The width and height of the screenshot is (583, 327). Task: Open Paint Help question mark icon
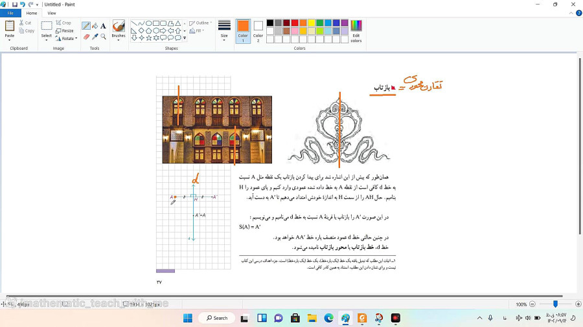[x=579, y=13]
